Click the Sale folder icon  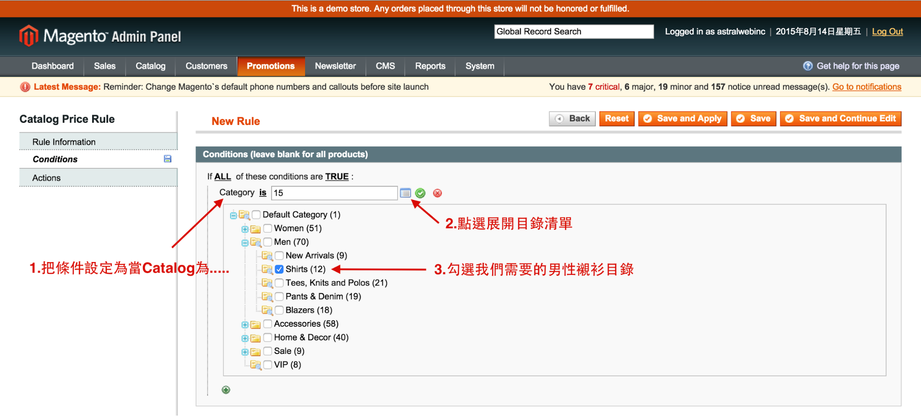click(256, 352)
